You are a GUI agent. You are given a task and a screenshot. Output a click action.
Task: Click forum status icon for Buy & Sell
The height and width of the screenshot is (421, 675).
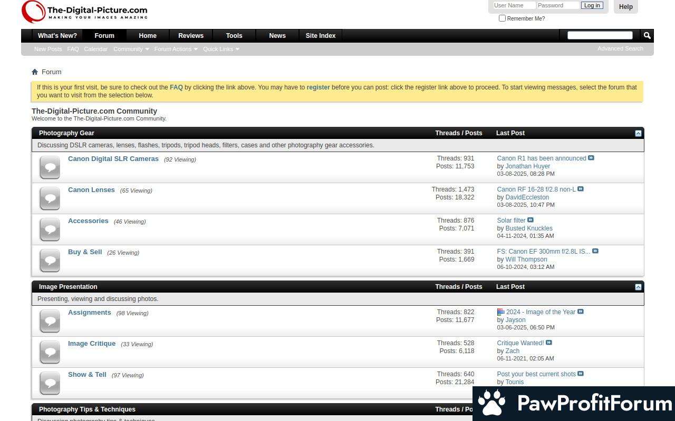[x=50, y=260]
